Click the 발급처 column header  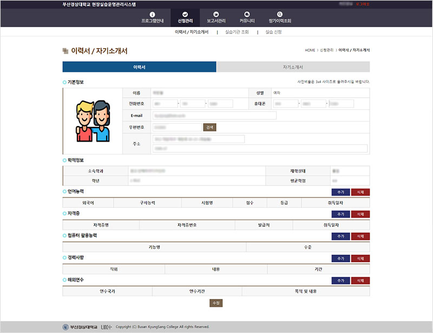[264, 225]
